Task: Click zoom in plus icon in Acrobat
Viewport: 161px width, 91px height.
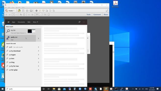Action: (x=32, y=15)
